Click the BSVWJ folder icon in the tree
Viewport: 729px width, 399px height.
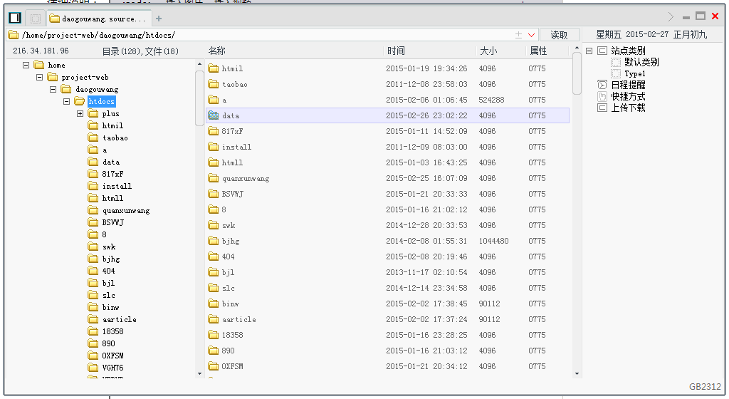(x=93, y=222)
